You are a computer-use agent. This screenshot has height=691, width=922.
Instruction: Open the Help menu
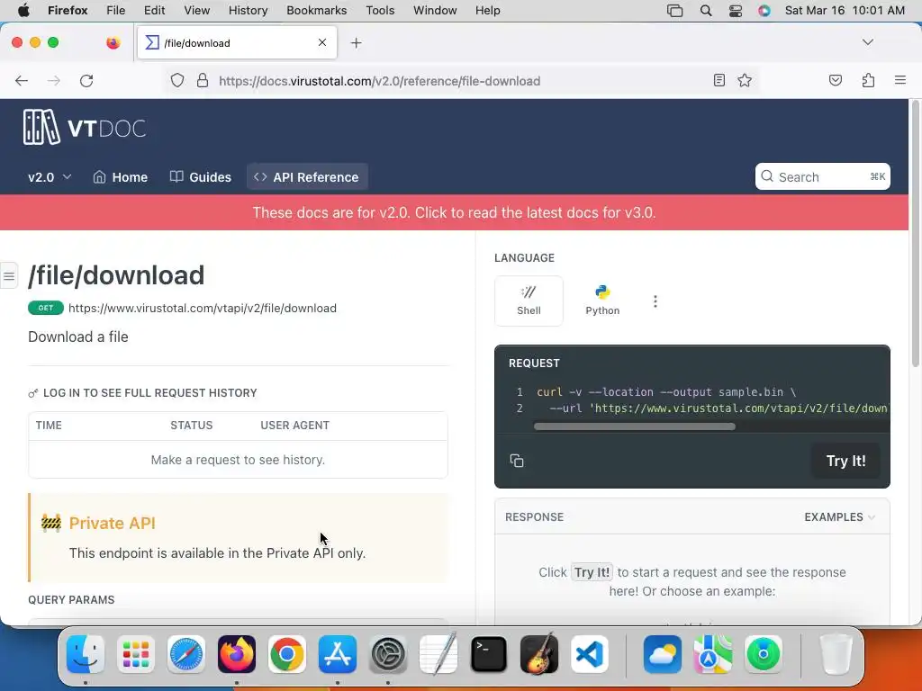[487, 11]
